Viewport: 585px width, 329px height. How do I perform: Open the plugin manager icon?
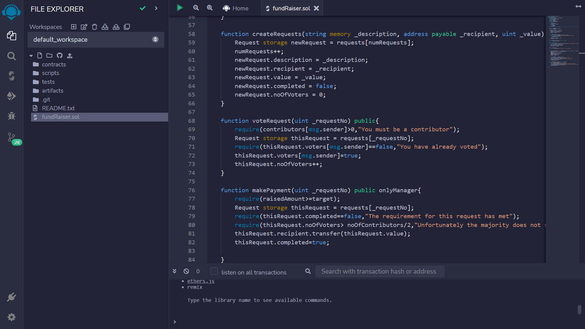pos(11,297)
